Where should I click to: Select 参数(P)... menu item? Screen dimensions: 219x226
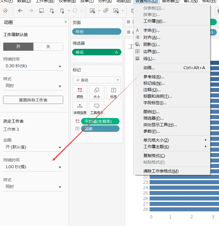click(172, 131)
